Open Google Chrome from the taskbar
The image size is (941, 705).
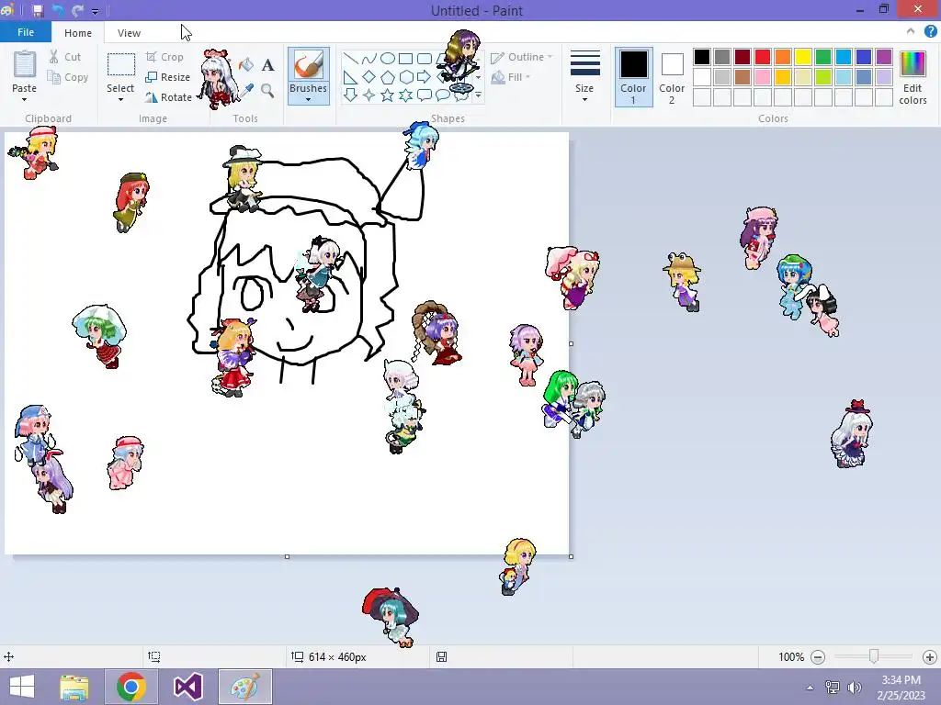tap(131, 687)
